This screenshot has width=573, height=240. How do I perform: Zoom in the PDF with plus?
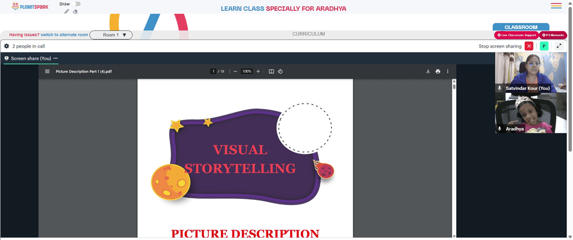tap(258, 71)
